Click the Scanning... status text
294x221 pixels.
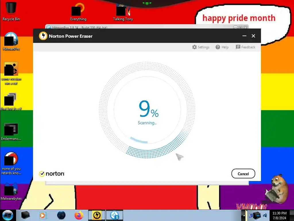click(x=147, y=123)
